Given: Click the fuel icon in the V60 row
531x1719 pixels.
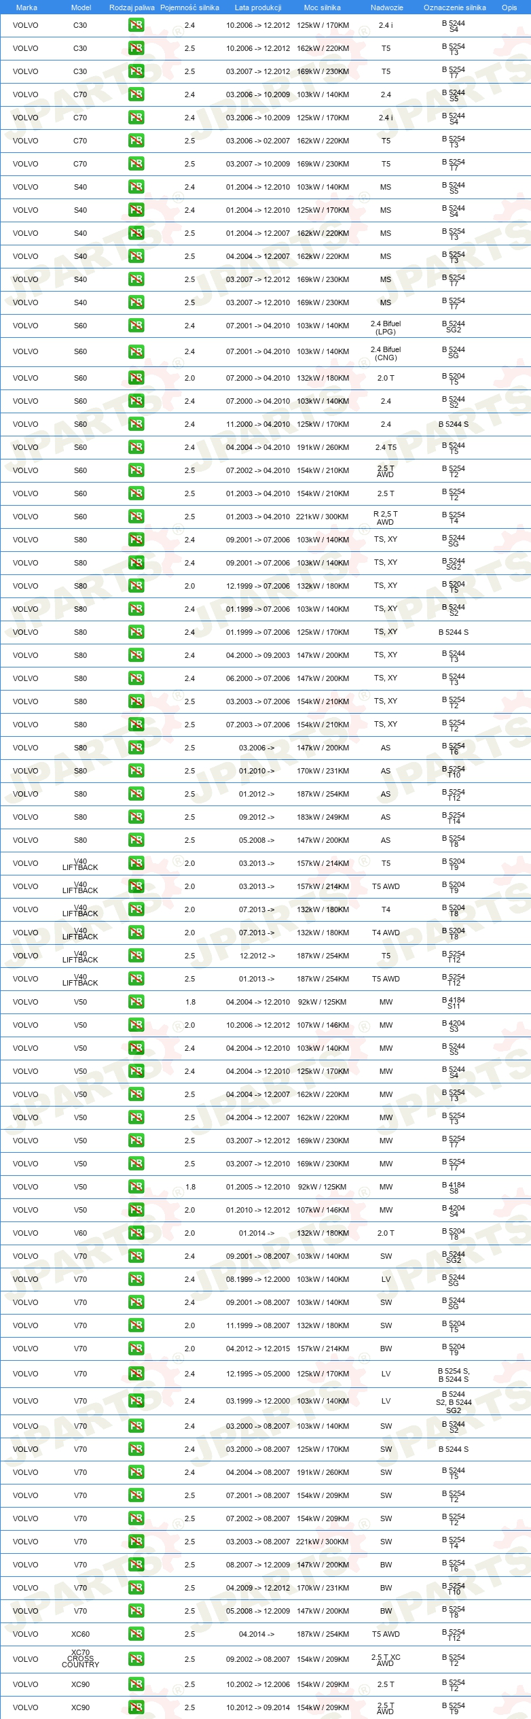Looking at the screenshot, I should pos(136,1233).
